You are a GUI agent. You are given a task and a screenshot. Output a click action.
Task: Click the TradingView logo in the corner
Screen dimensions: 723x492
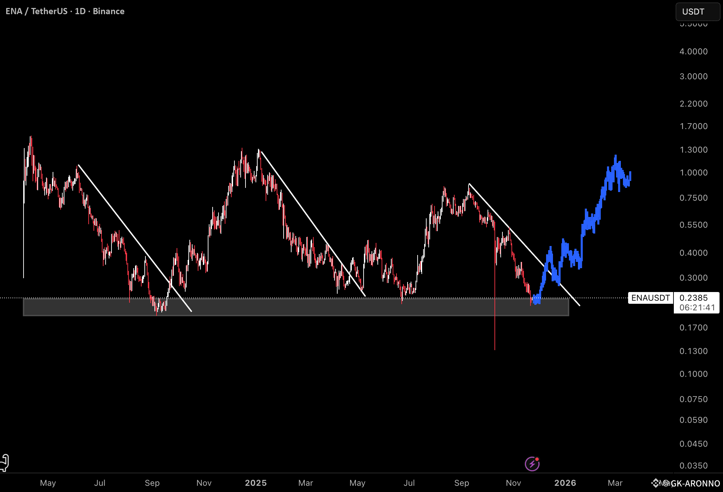point(4,463)
